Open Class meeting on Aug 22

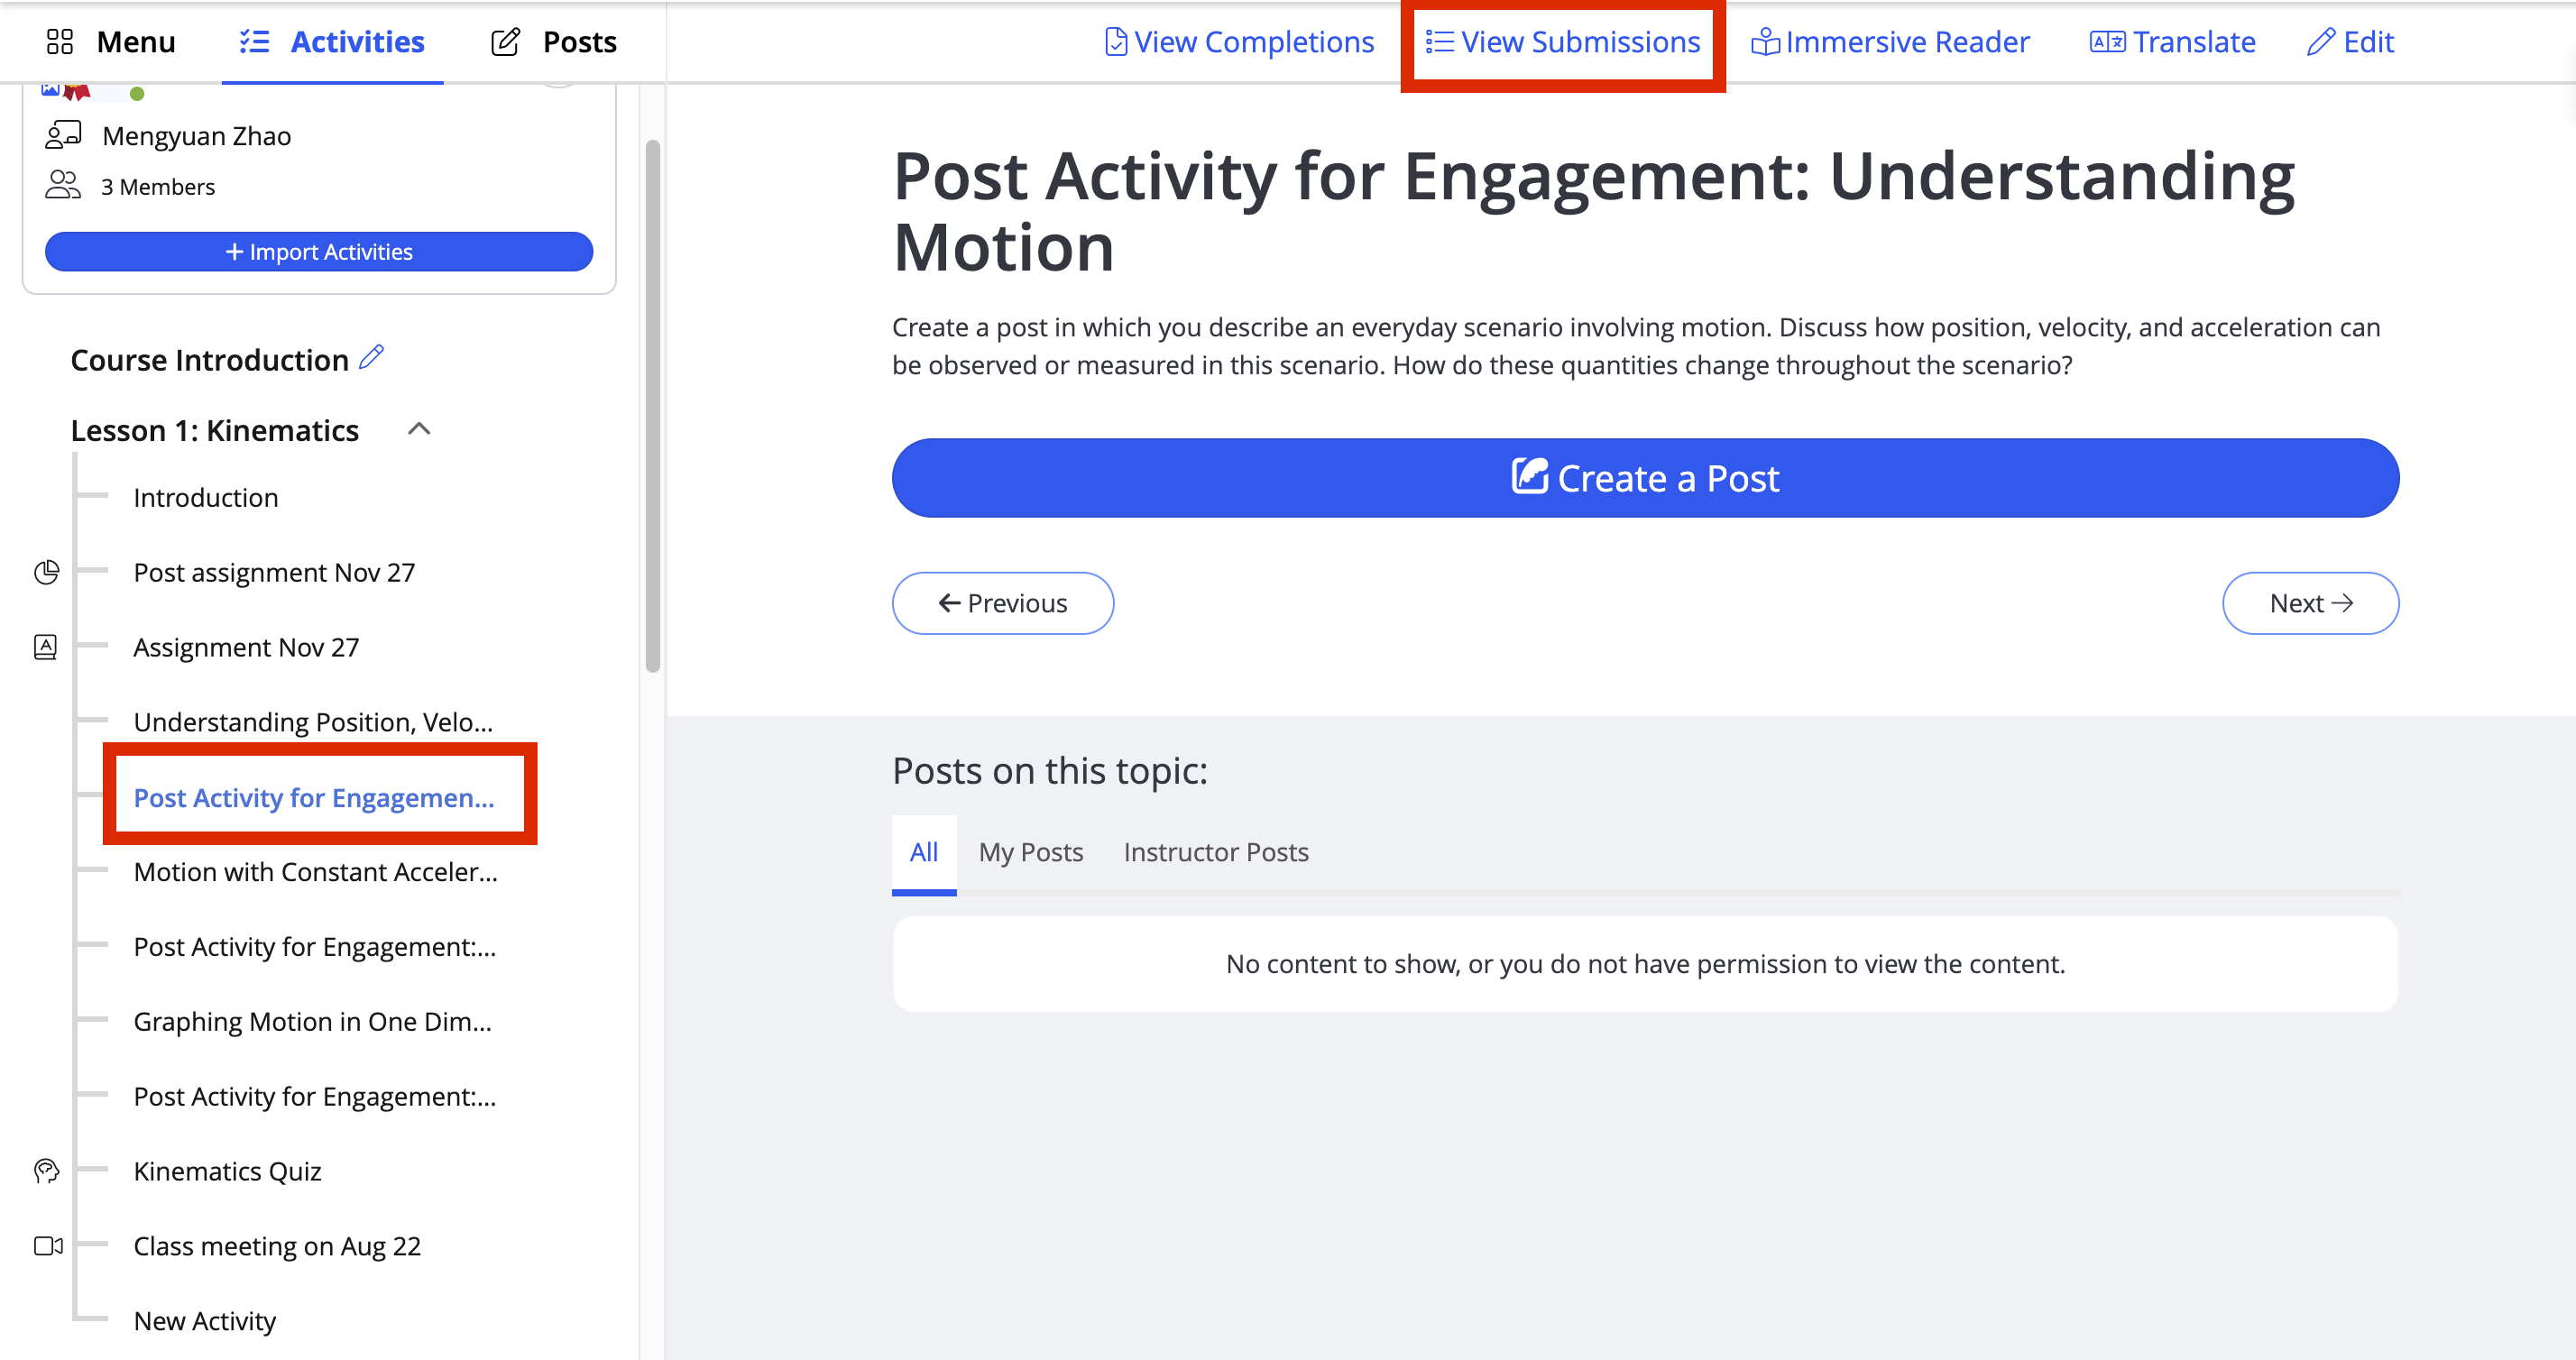click(x=277, y=1246)
